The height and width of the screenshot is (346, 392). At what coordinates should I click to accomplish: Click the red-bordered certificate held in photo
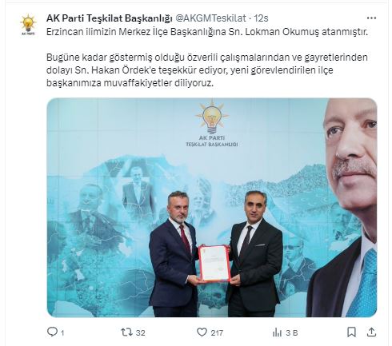pos(214,263)
